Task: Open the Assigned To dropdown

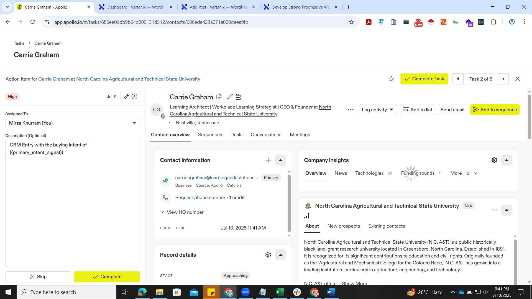Action: pyautogui.click(x=73, y=123)
